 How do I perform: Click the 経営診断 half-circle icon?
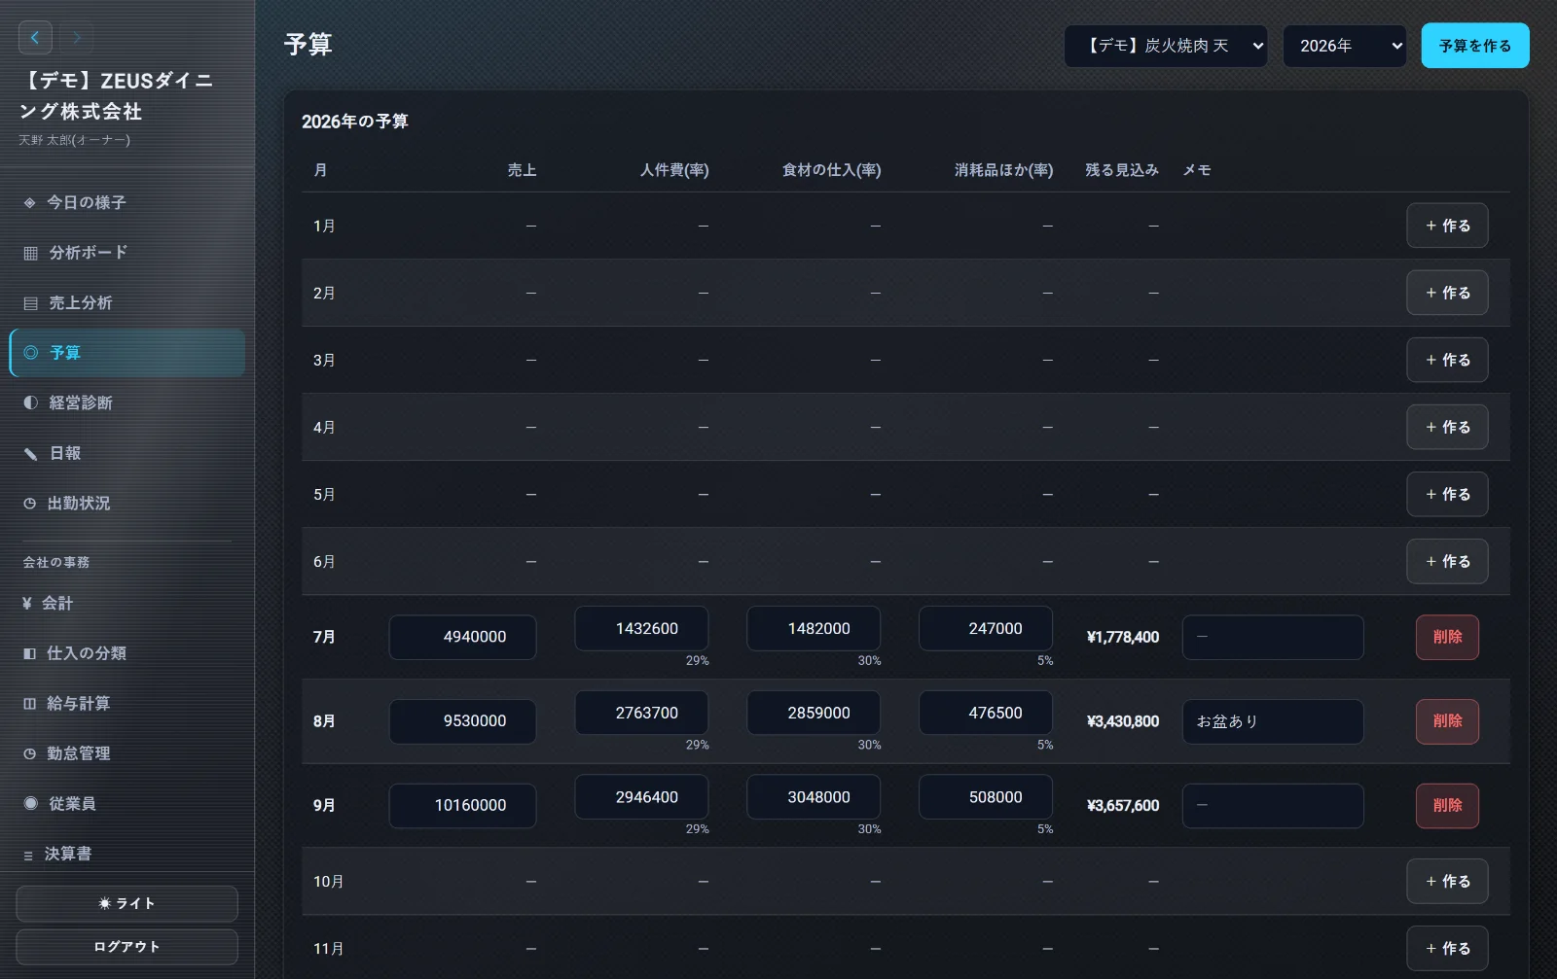pos(30,402)
